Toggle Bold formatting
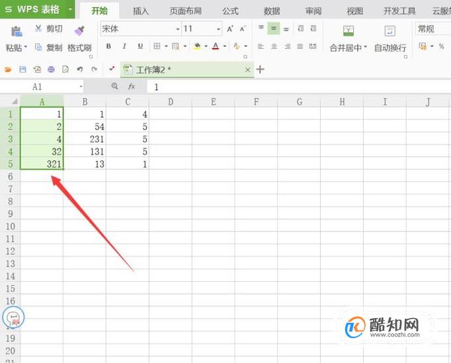Viewport: 451px width, 363px height. 108,46
